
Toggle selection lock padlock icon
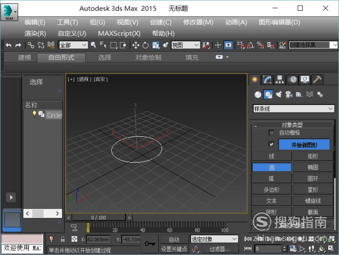click(x=63, y=239)
